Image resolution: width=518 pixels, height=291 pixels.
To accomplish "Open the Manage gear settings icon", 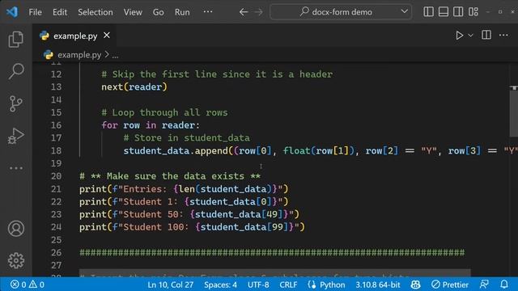I will (x=16, y=260).
